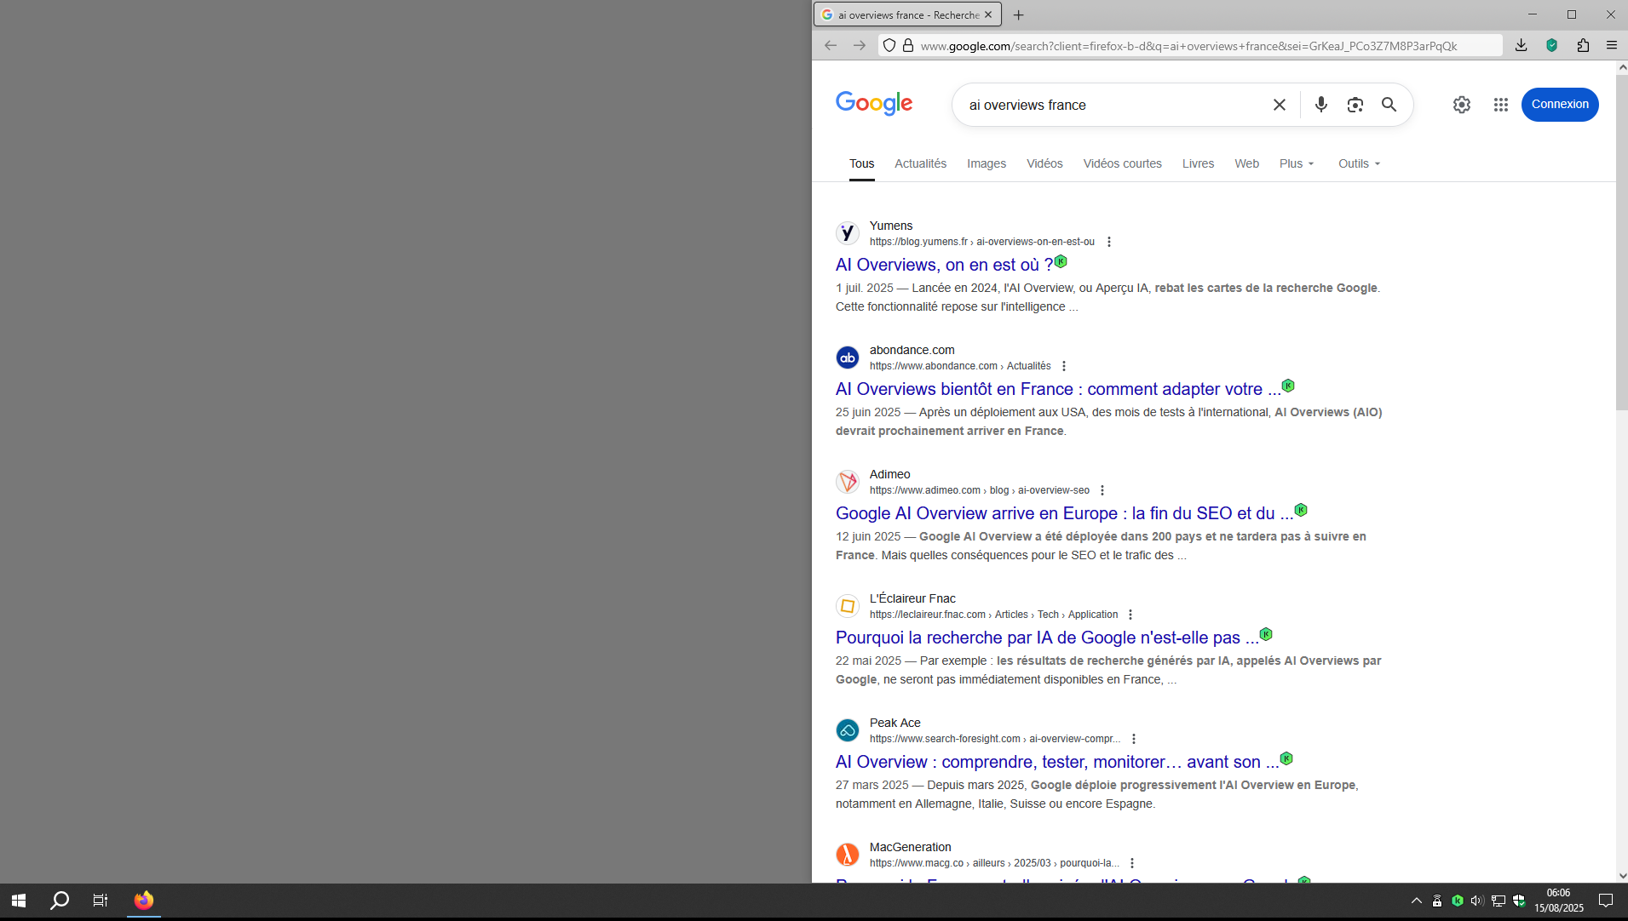The image size is (1628, 921).
Task: Close the 'ai overviews france' tab
Action: [988, 15]
